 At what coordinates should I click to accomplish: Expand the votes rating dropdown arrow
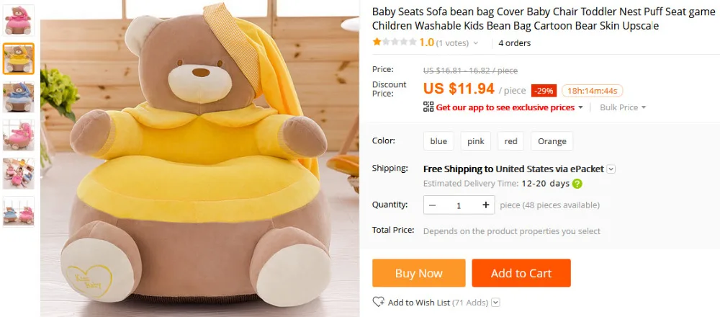click(475, 43)
